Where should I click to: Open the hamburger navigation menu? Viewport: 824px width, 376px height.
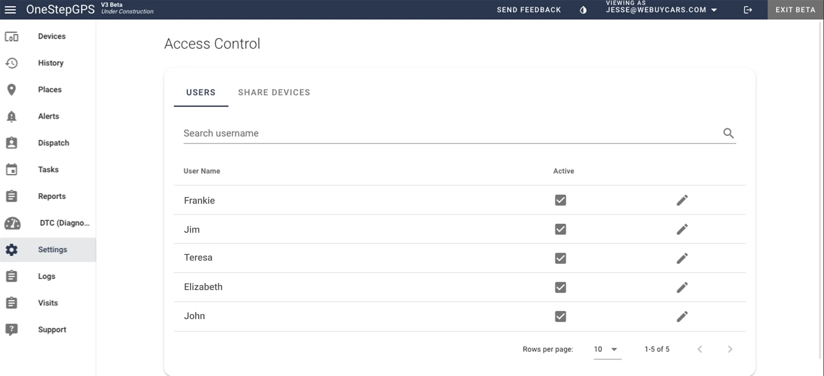(11, 10)
